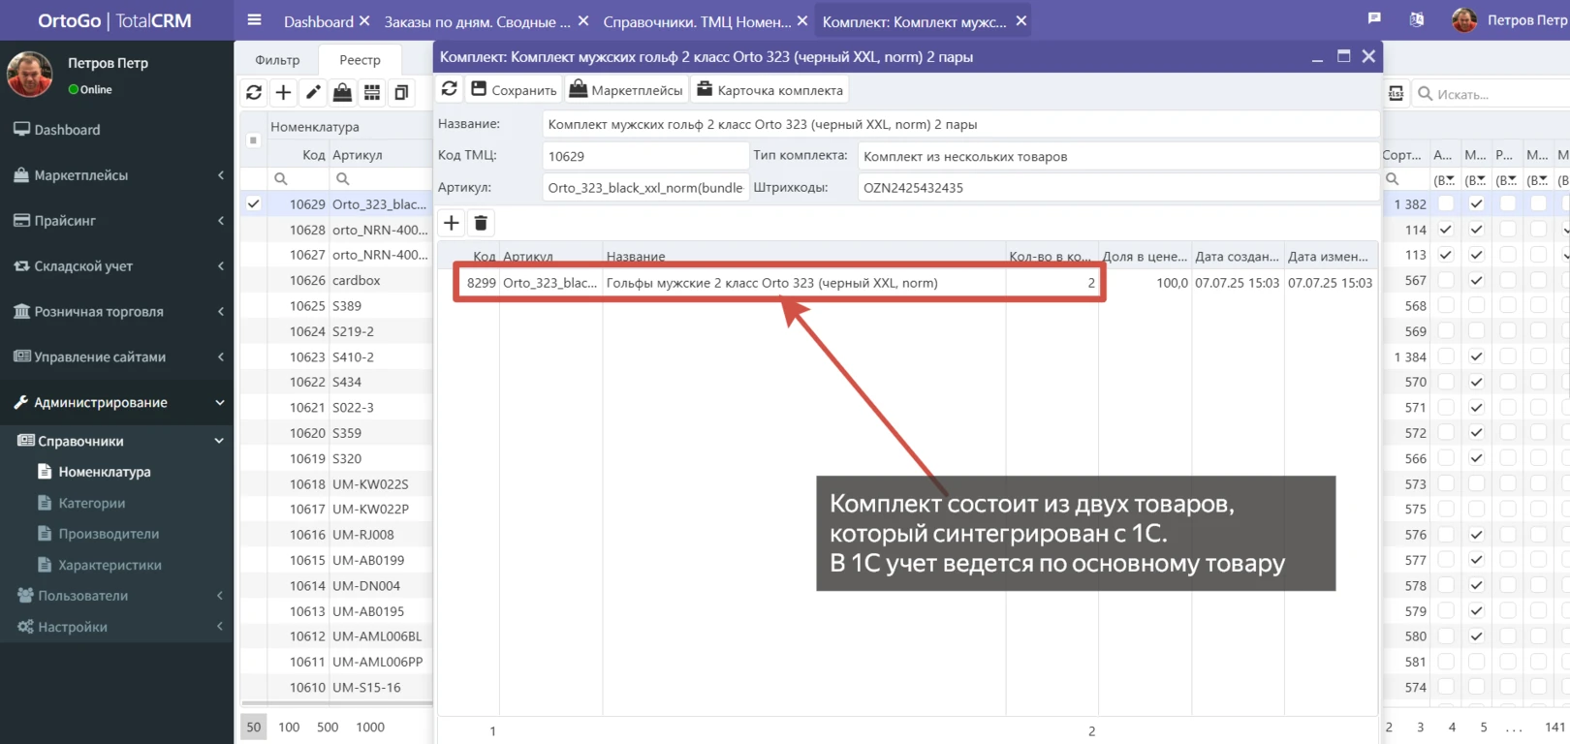Click the pencil edit icon in list toolbar

313,93
